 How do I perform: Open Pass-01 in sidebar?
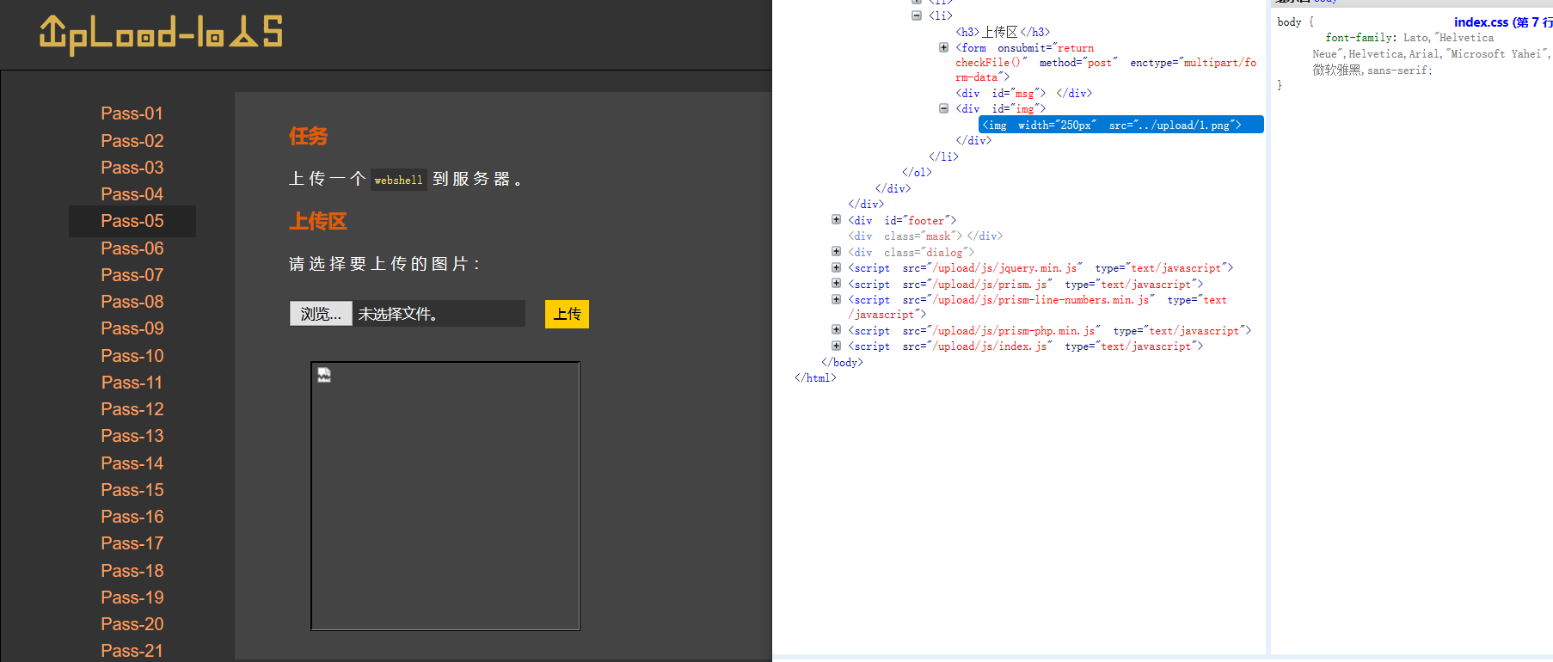click(132, 113)
